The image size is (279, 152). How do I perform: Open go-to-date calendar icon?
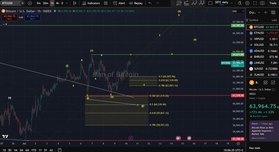[59, 150]
